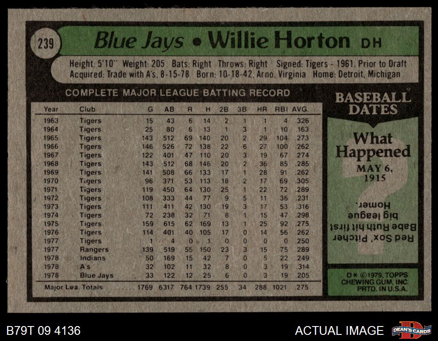Screen dimensions: 438x341
Task: Click the year 1967 row label
Action: point(51,155)
